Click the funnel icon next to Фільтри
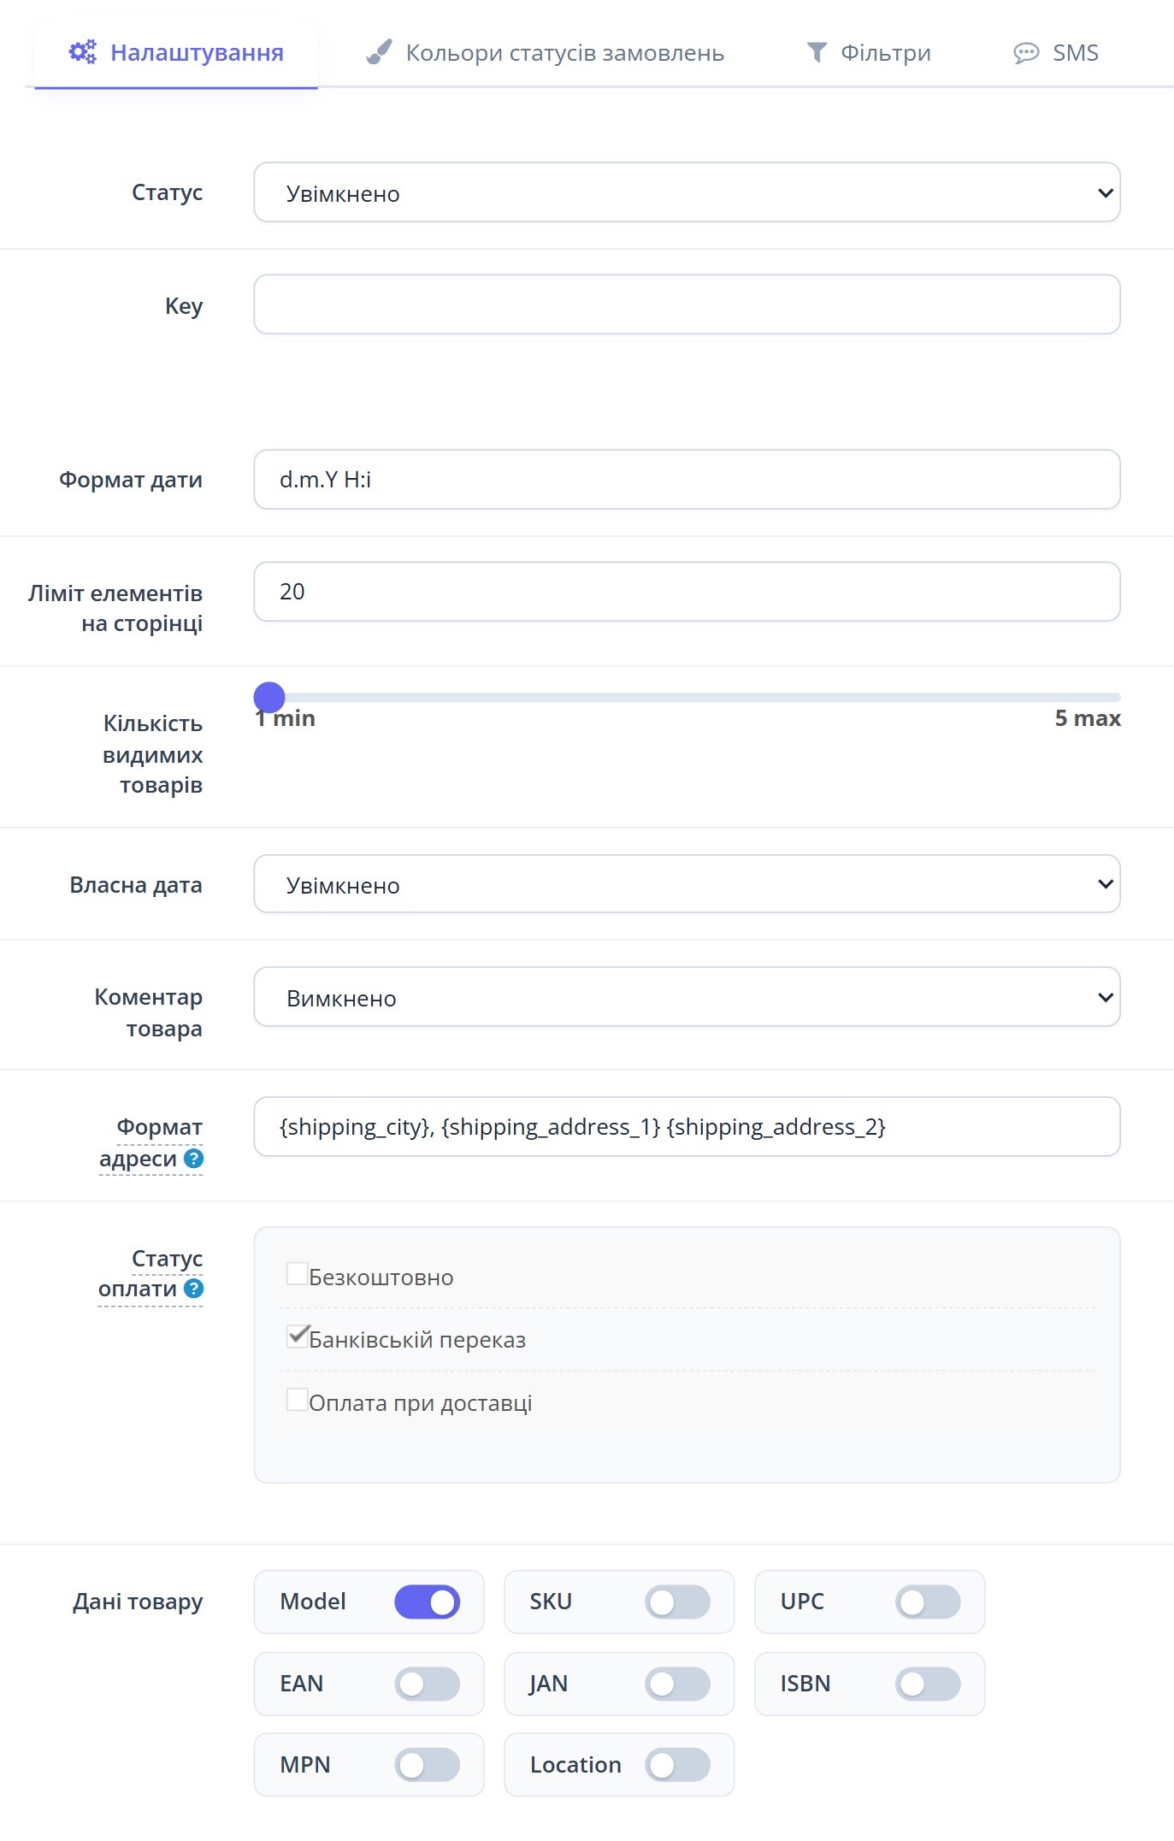Screen dimensions: 1174x1841 [817, 52]
